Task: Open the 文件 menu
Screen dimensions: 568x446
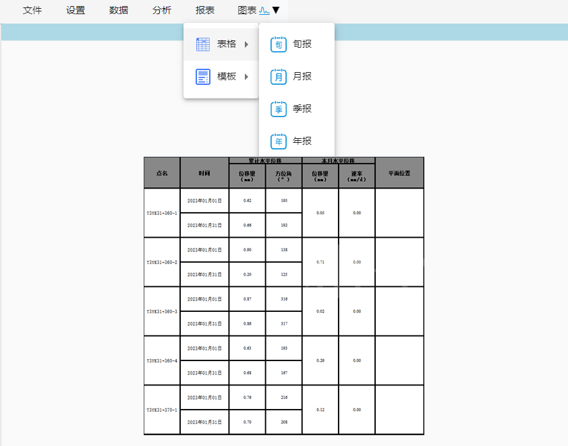Action: click(32, 10)
